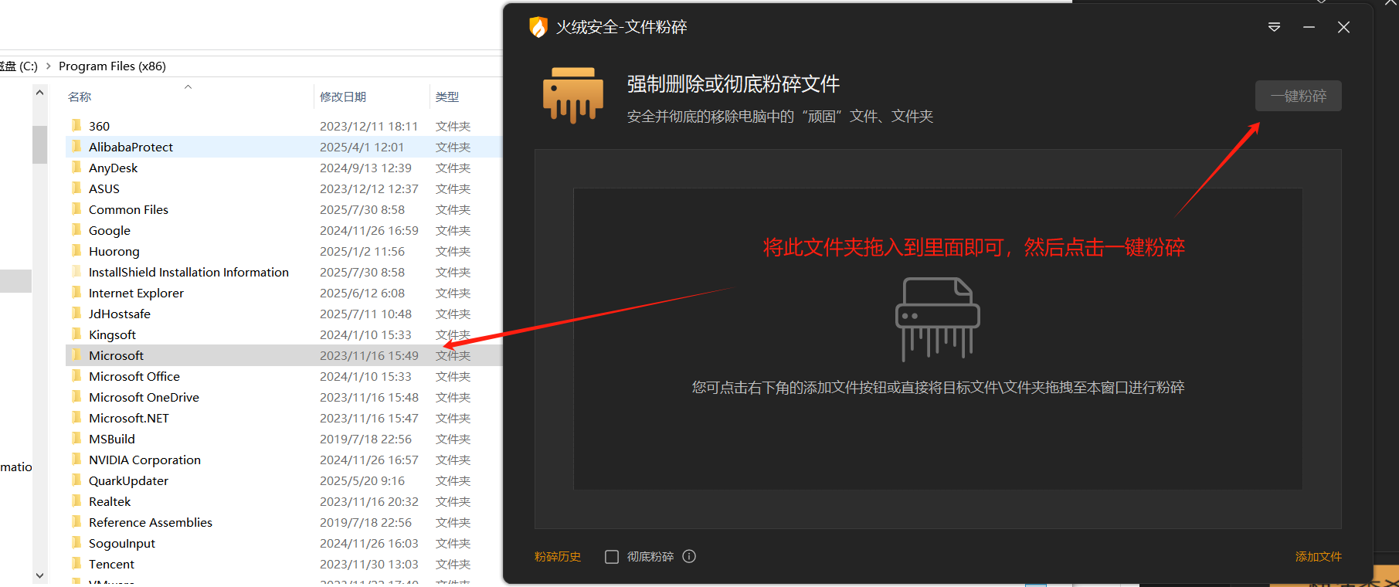
Task: Click the Huorong shield logo in title bar
Action: coord(538,27)
